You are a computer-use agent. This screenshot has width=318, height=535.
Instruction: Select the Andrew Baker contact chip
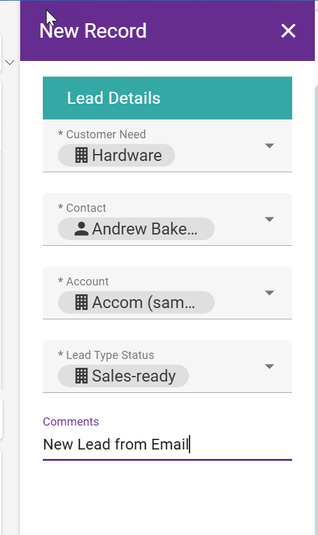click(136, 229)
